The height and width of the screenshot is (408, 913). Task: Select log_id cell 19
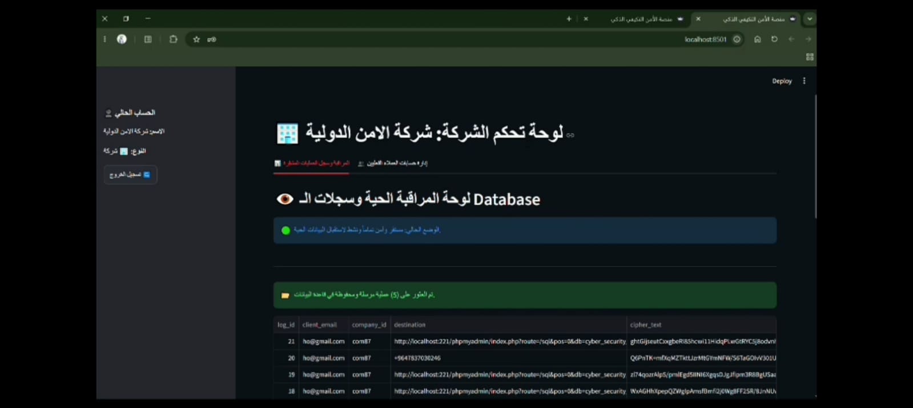286,374
